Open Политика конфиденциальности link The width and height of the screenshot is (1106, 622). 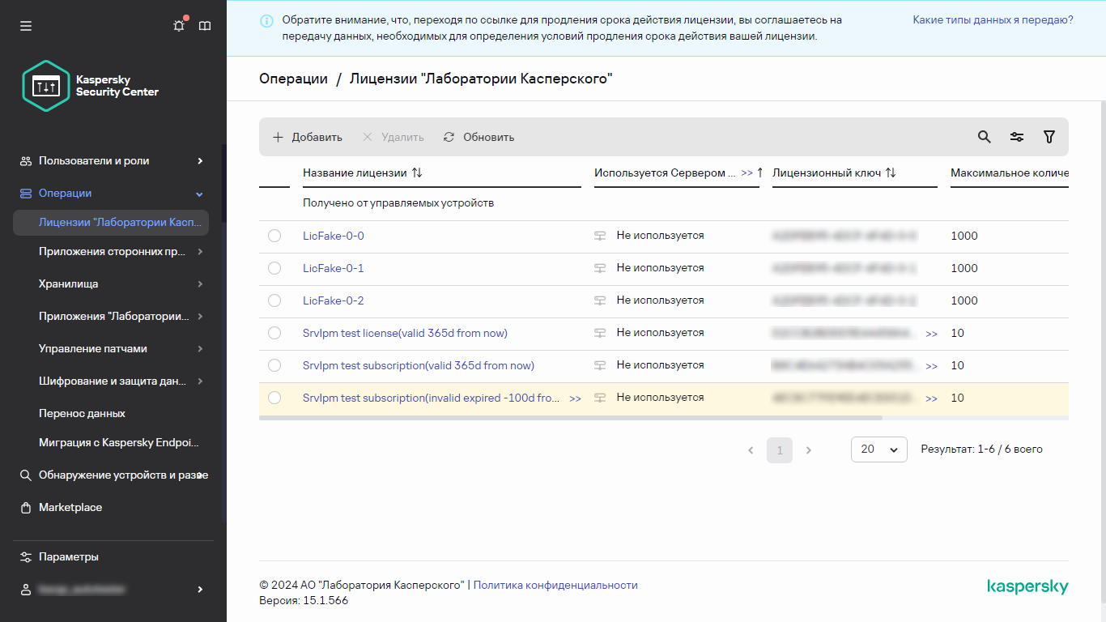(557, 585)
